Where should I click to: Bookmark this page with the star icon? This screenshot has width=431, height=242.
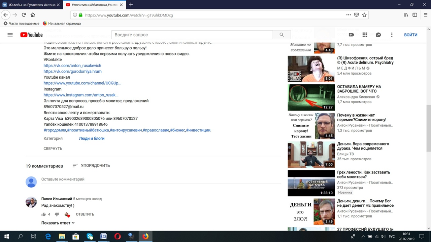[x=364, y=15]
